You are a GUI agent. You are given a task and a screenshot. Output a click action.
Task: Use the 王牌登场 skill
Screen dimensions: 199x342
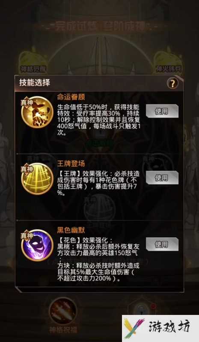pos(162,178)
